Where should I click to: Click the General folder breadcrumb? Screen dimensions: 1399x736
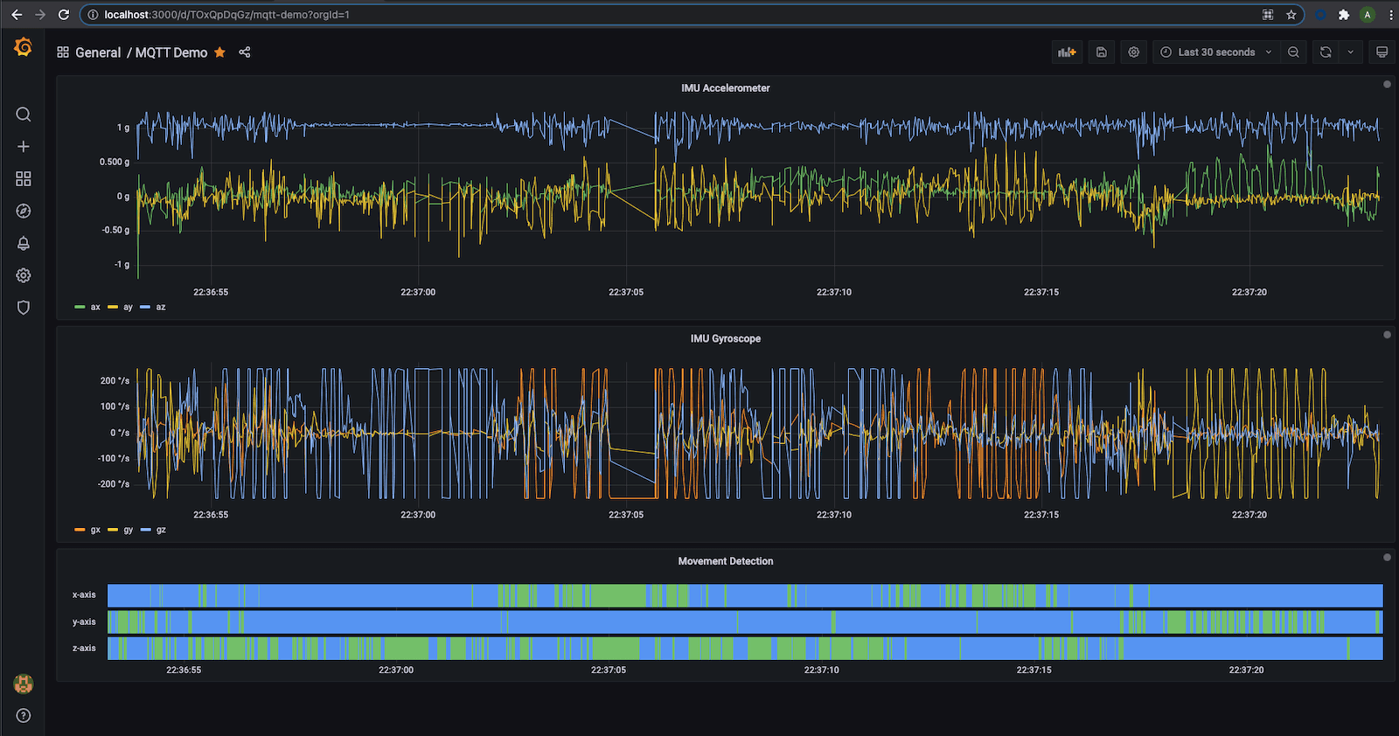click(98, 52)
